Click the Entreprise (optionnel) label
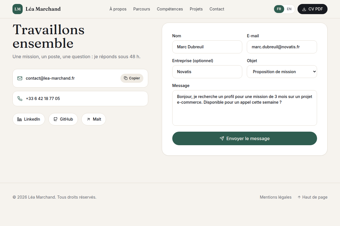This screenshot has height=226, width=340. 193,61
